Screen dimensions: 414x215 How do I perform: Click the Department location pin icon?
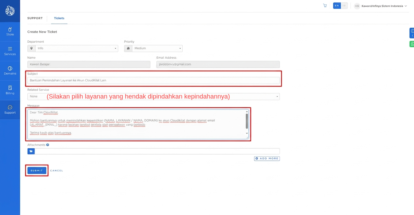point(31,48)
